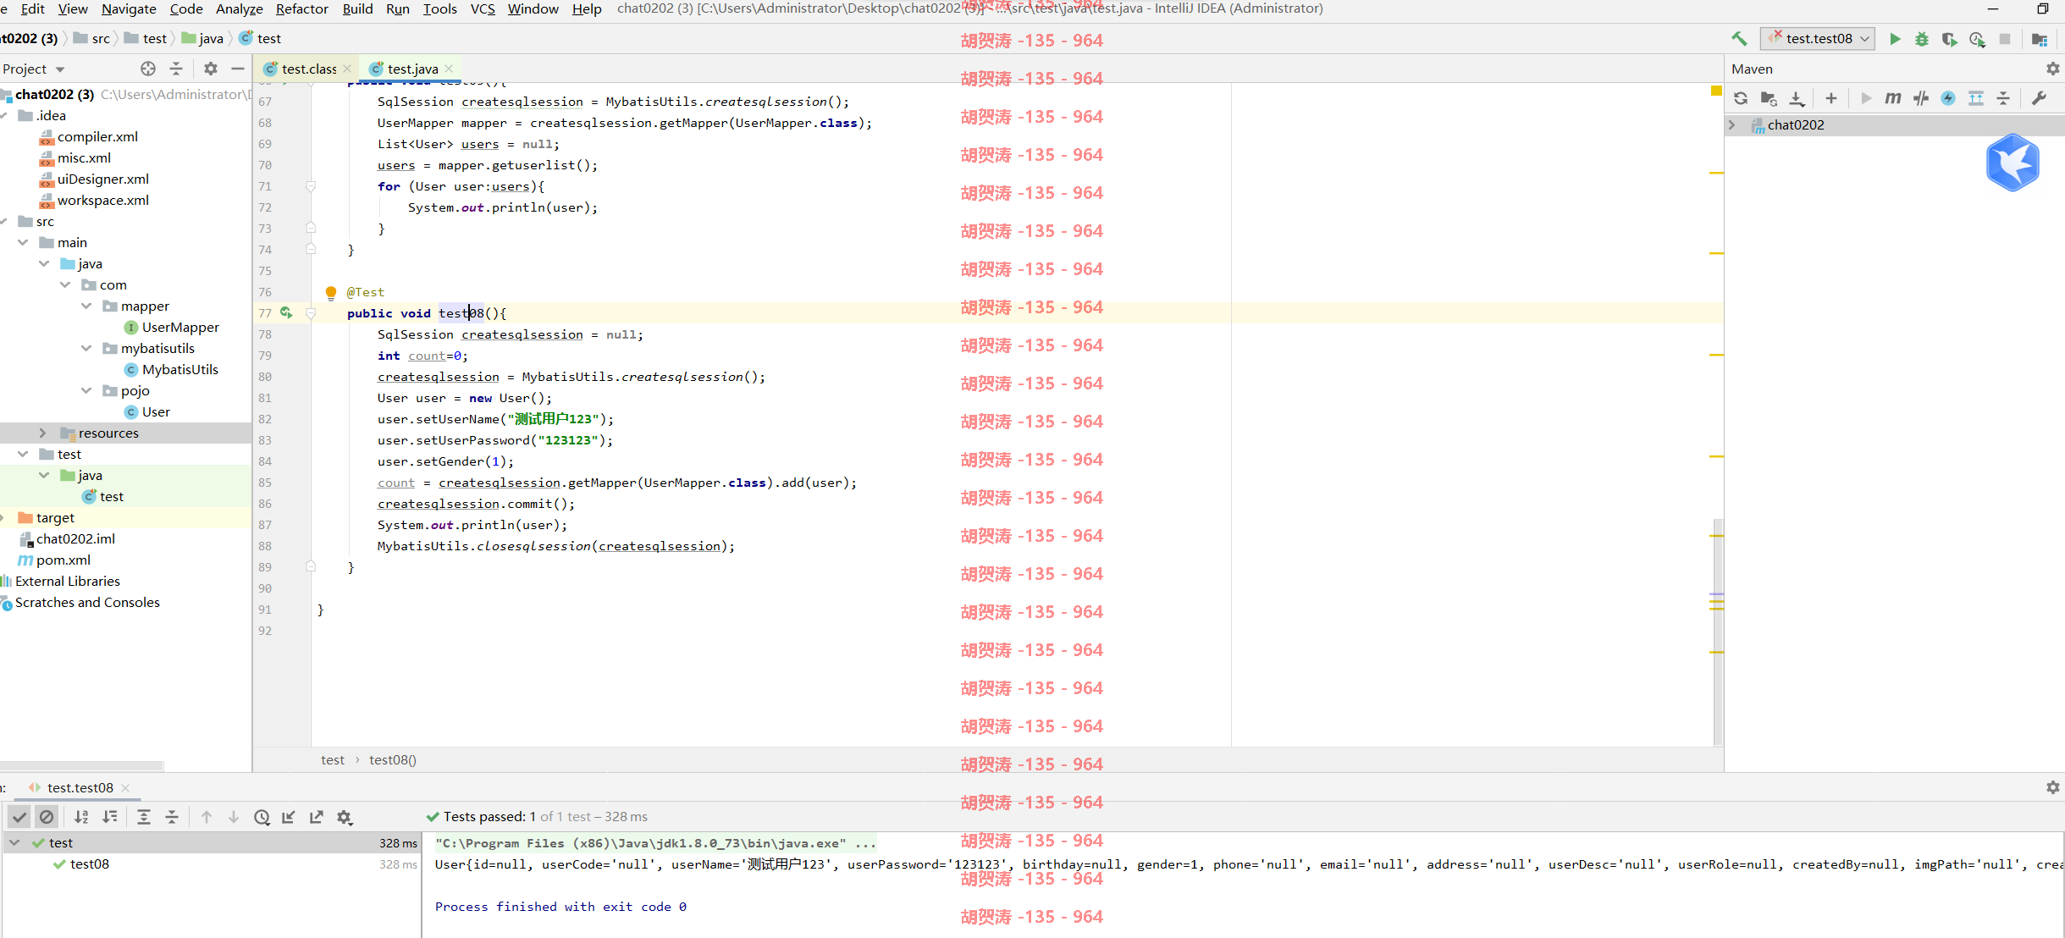Screen dimensions: 2065x938
Task: Open the Project view dropdown
Action: point(34,69)
